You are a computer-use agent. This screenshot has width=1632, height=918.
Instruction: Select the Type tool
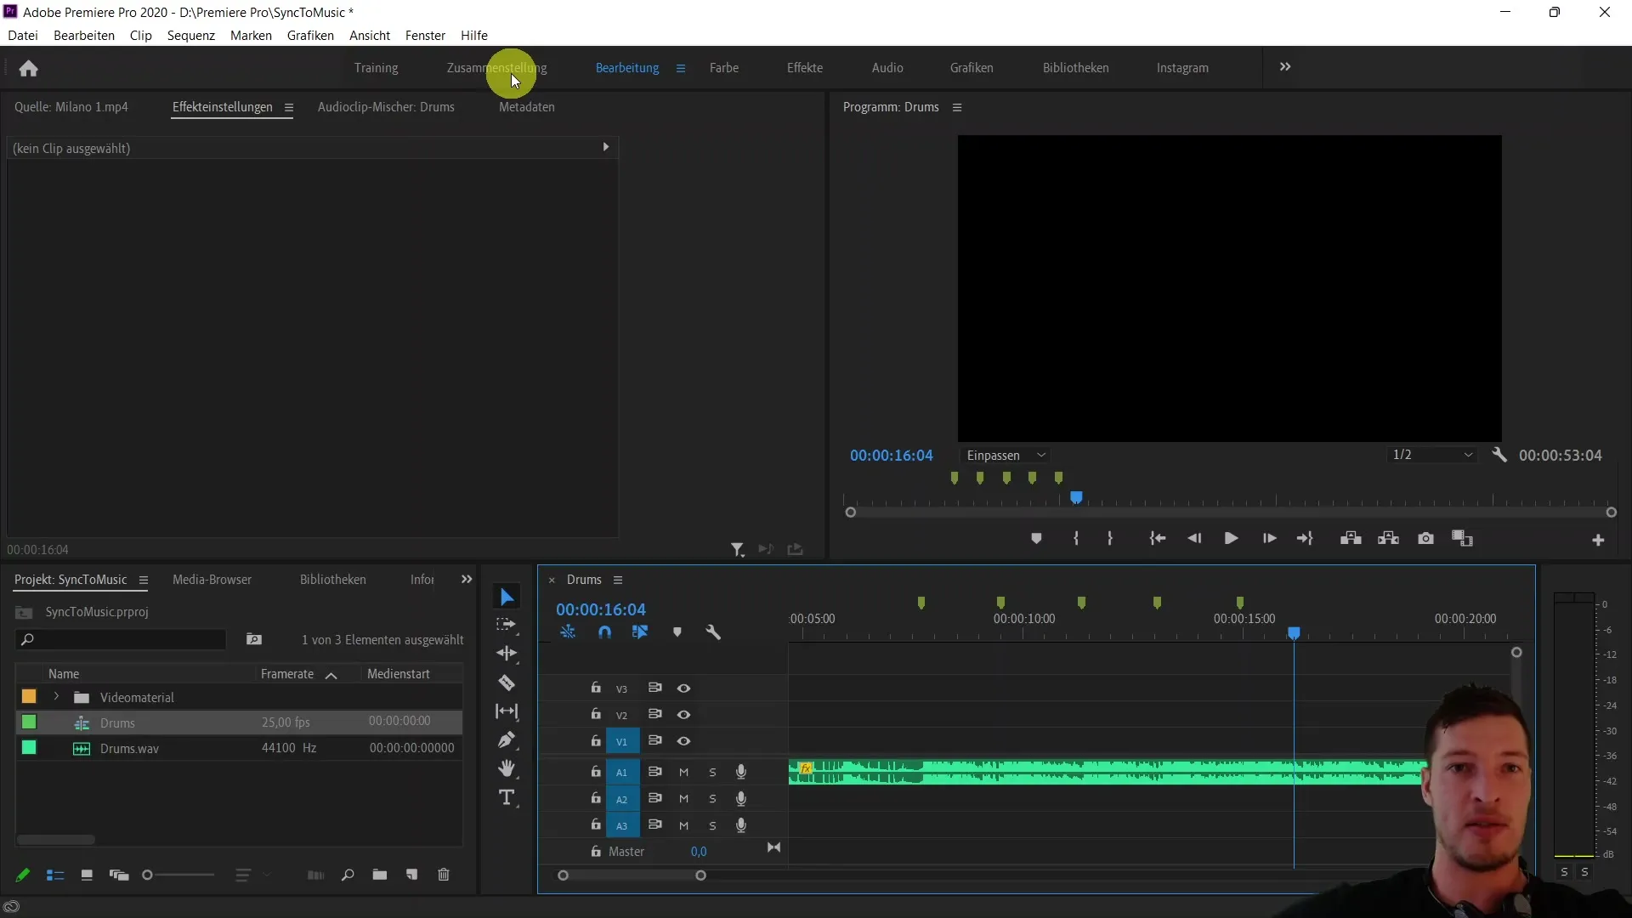click(507, 797)
